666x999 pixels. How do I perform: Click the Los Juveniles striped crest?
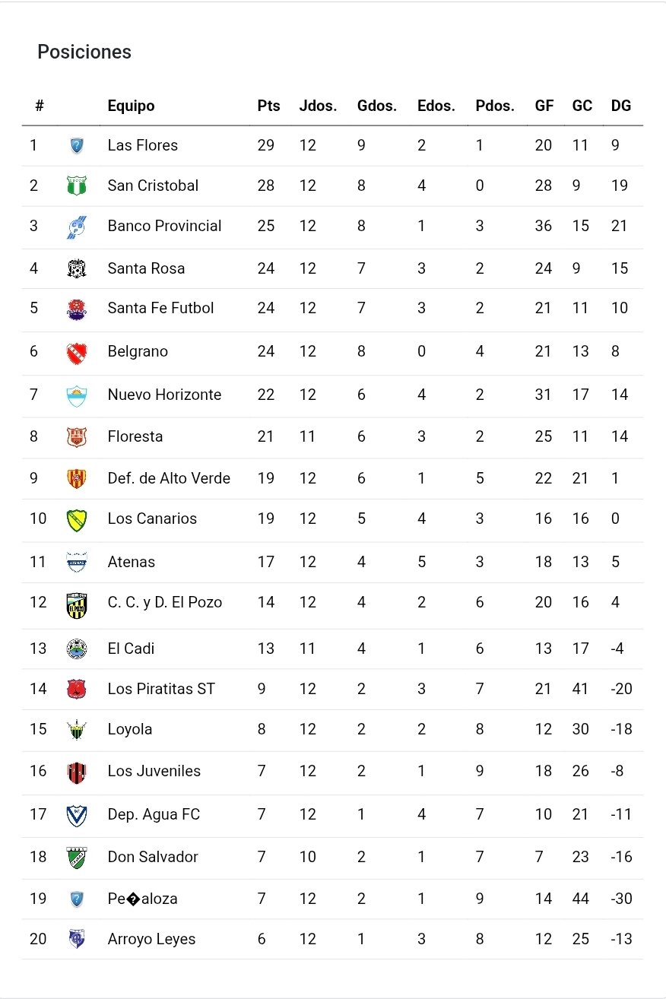77,772
